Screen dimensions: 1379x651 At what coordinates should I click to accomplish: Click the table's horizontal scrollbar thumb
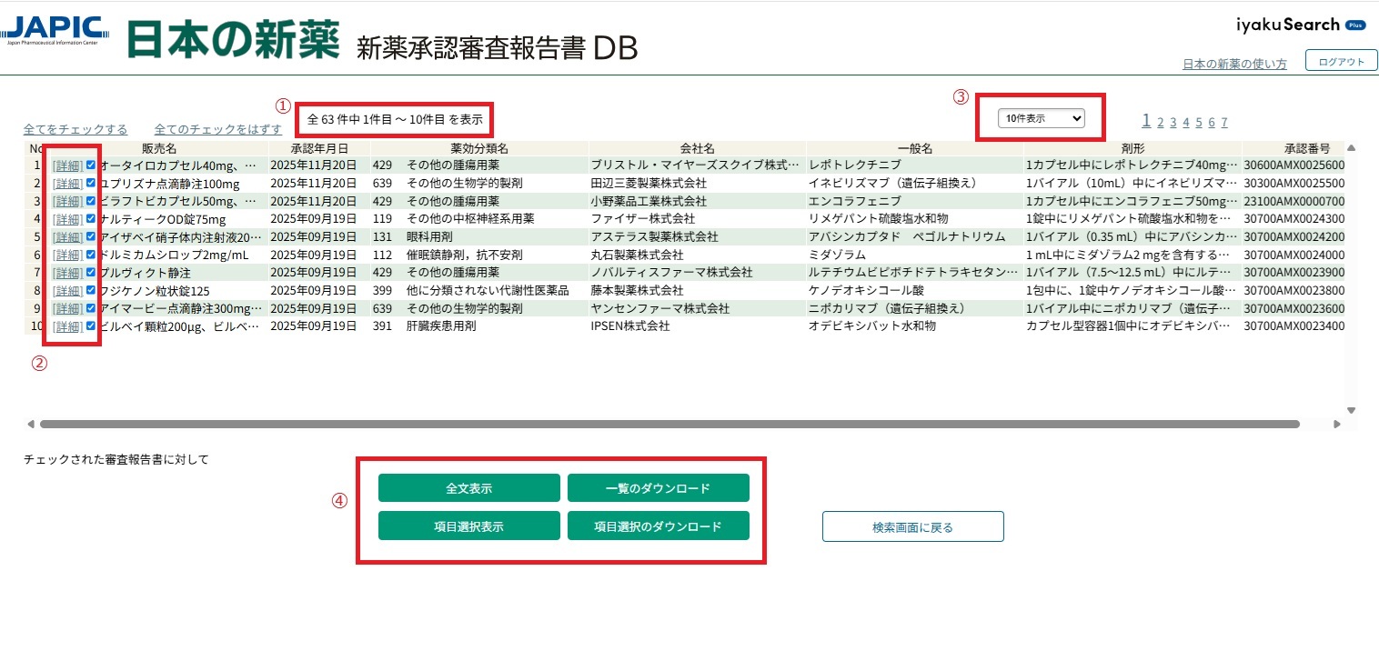click(x=669, y=424)
